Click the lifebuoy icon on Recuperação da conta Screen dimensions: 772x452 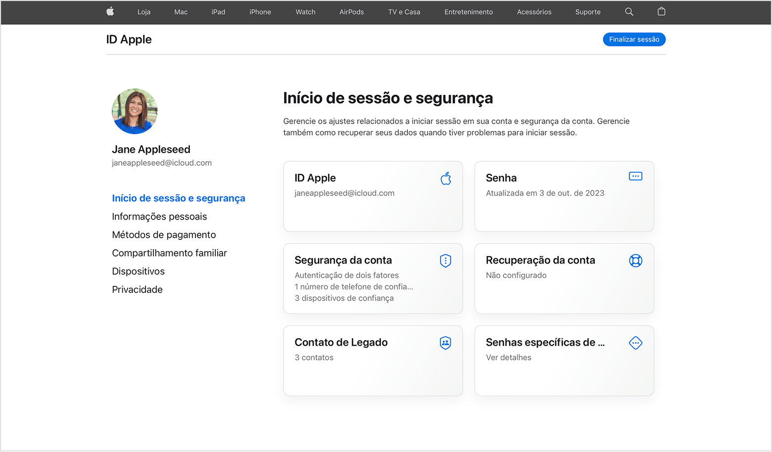tap(635, 261)
